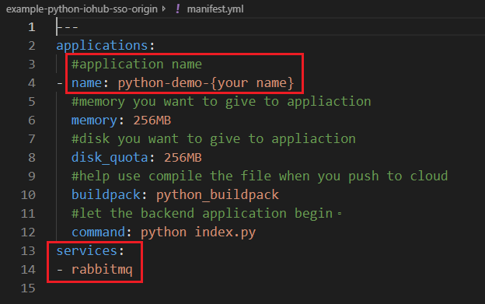This screenshot has height=304, width=485.
Task: Click line number 15 of the empty last line
Action: click(x=28, y=288)
